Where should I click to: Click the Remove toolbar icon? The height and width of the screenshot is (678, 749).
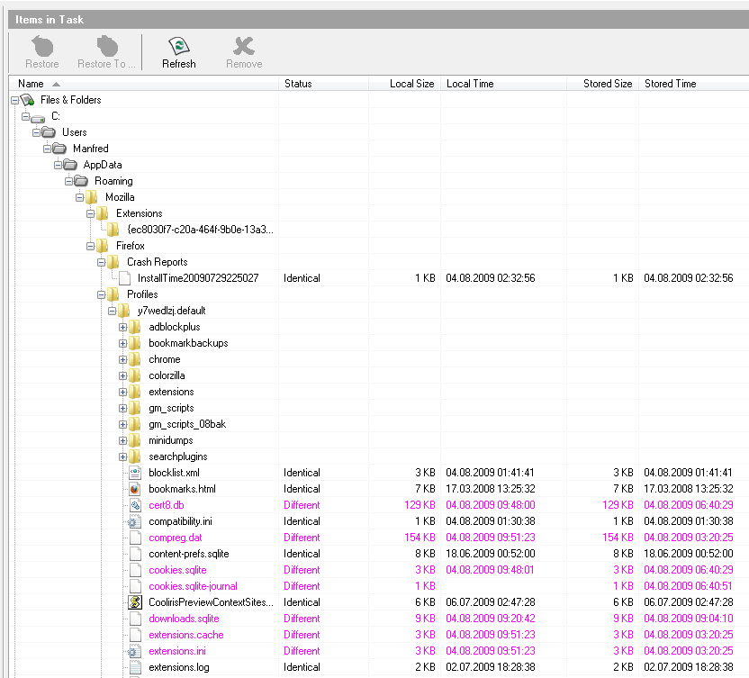click(244, 47)
